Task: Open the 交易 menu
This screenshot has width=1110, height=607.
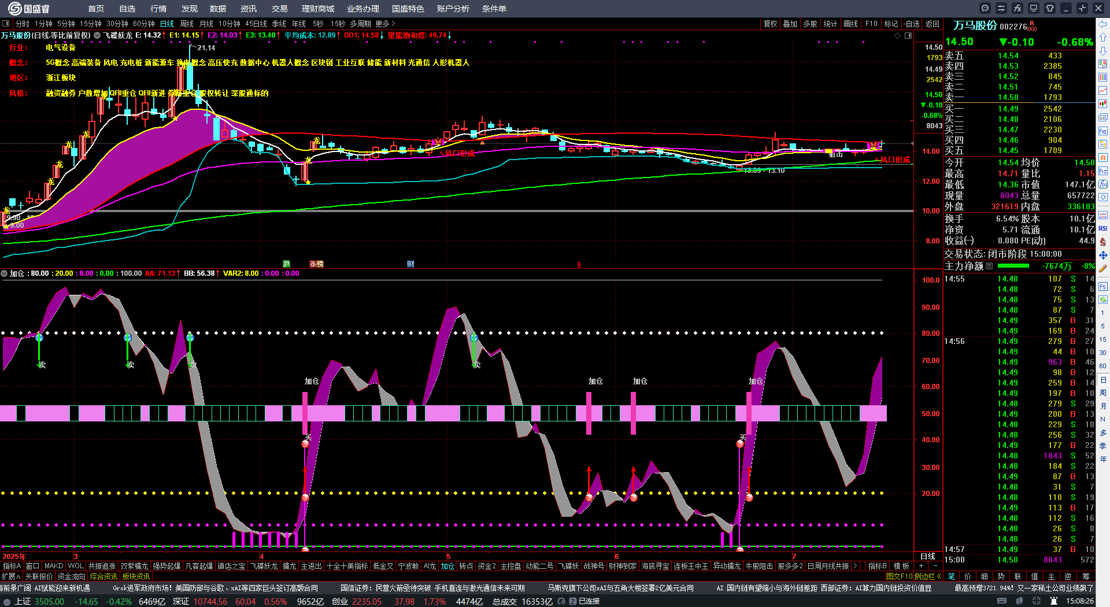Action: click(280, 9)
